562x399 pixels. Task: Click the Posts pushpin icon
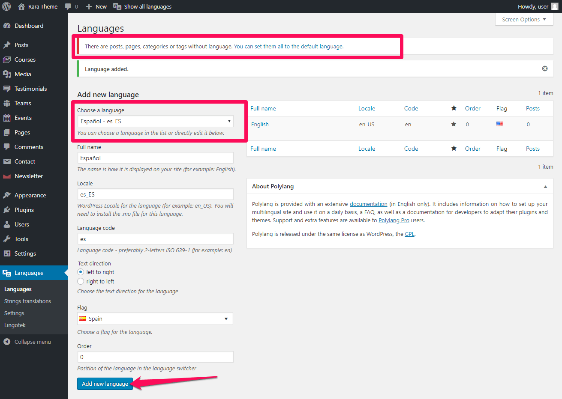pos(7,45)
